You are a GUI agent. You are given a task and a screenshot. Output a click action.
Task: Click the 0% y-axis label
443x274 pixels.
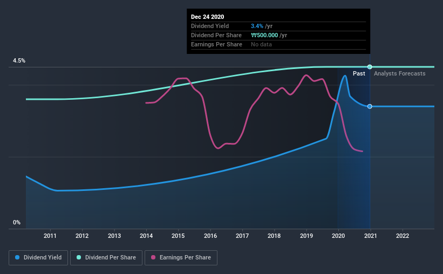(x=17, y=223)
